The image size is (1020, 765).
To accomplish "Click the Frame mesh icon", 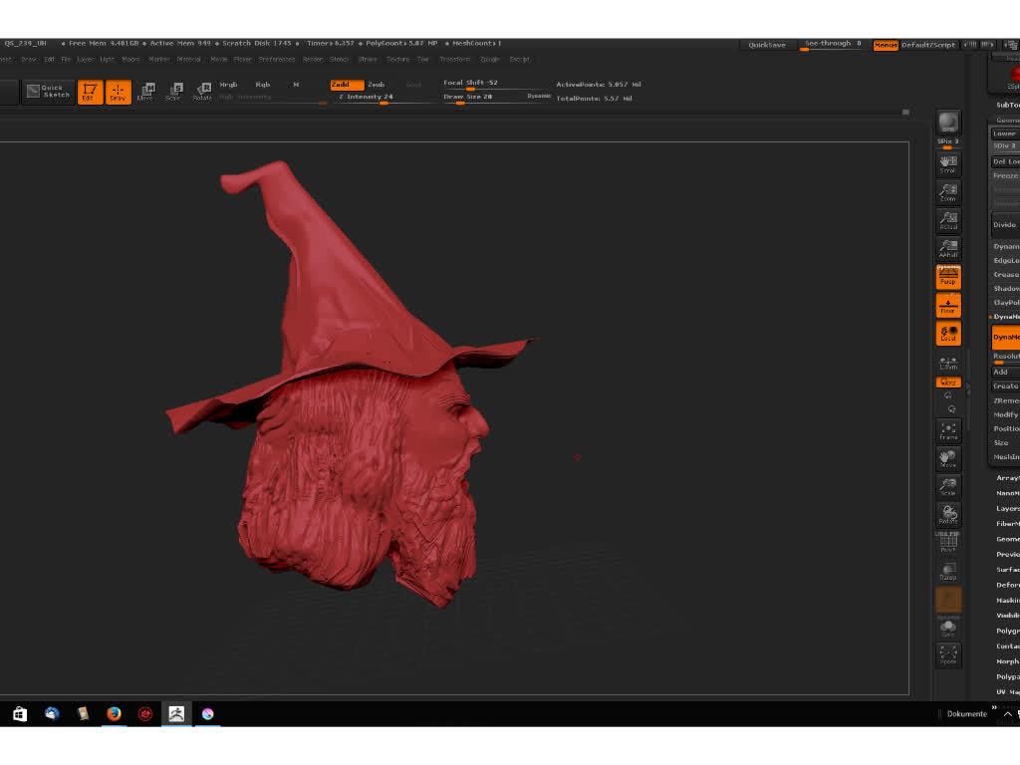I will [x=948, y=430].
